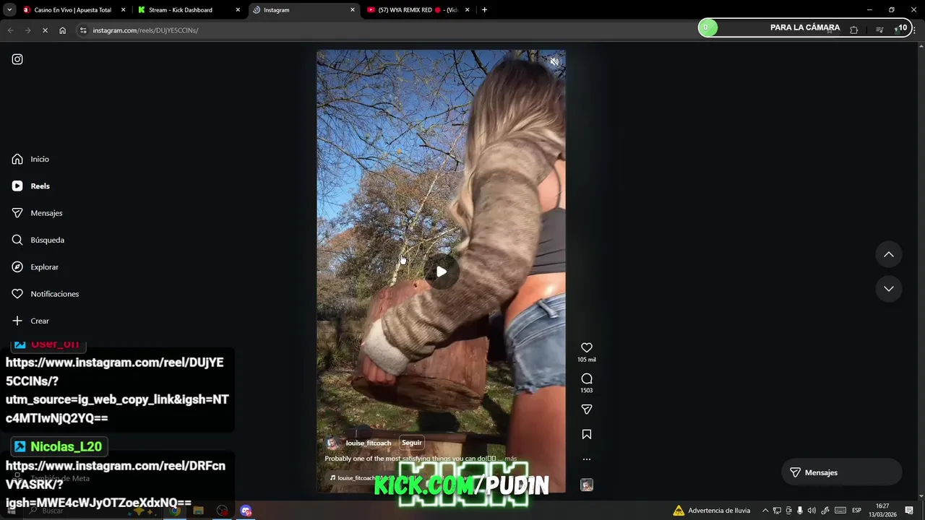Open Windows notification center icon
Screen dimensions: 925x520
[909, 511]
